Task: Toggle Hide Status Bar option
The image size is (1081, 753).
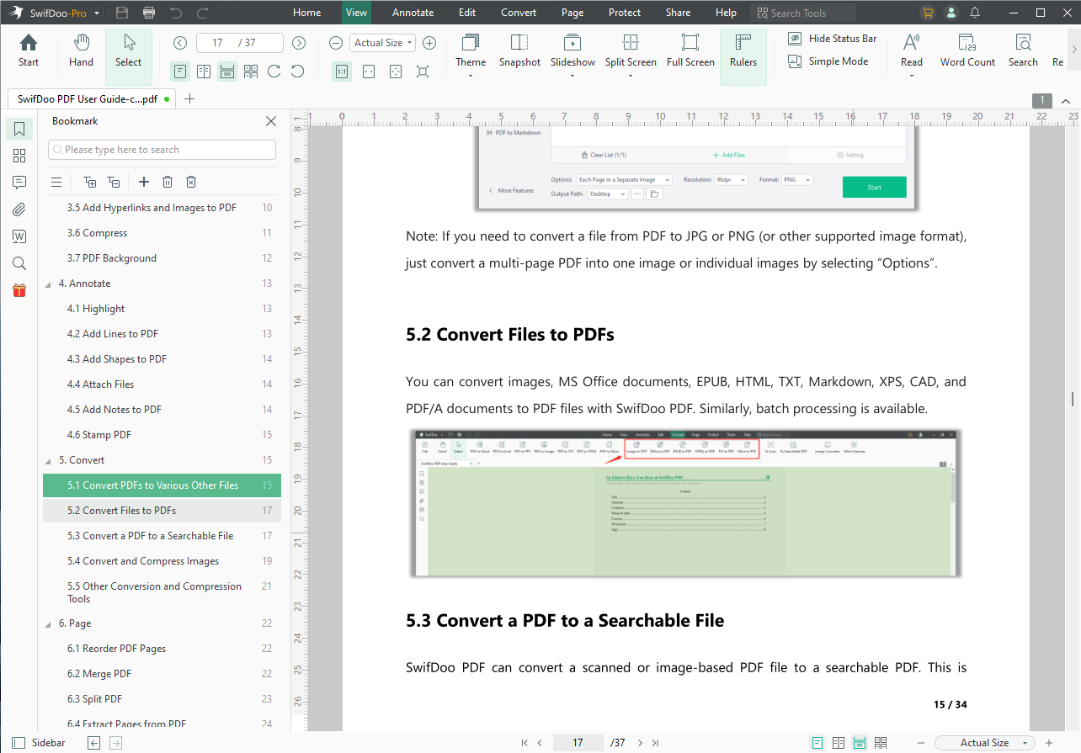Action: click(832, 39)
